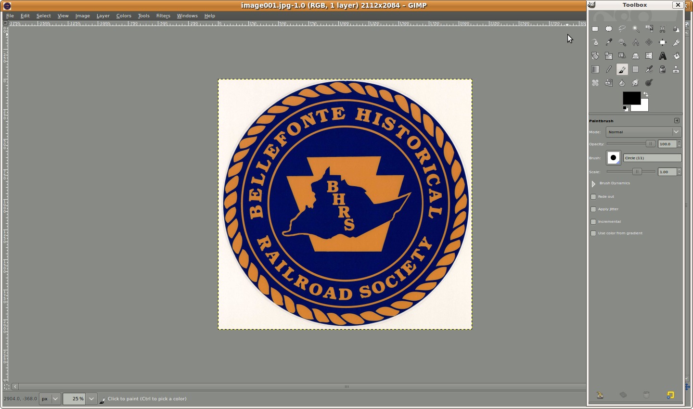Pick the Color Picker eyedropper tool

[x=609, y=42]
